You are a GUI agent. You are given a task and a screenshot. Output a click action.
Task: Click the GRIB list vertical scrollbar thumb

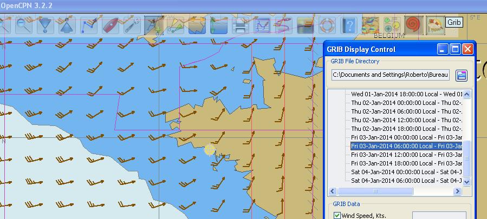pos(466,158)
